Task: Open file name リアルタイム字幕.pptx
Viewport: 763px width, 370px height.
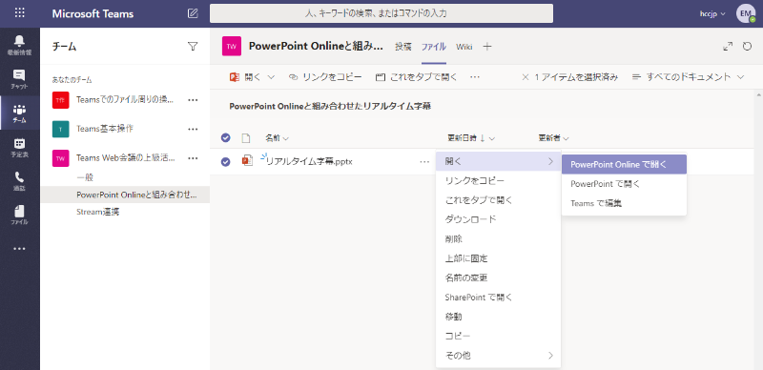Action: [309, 161]
